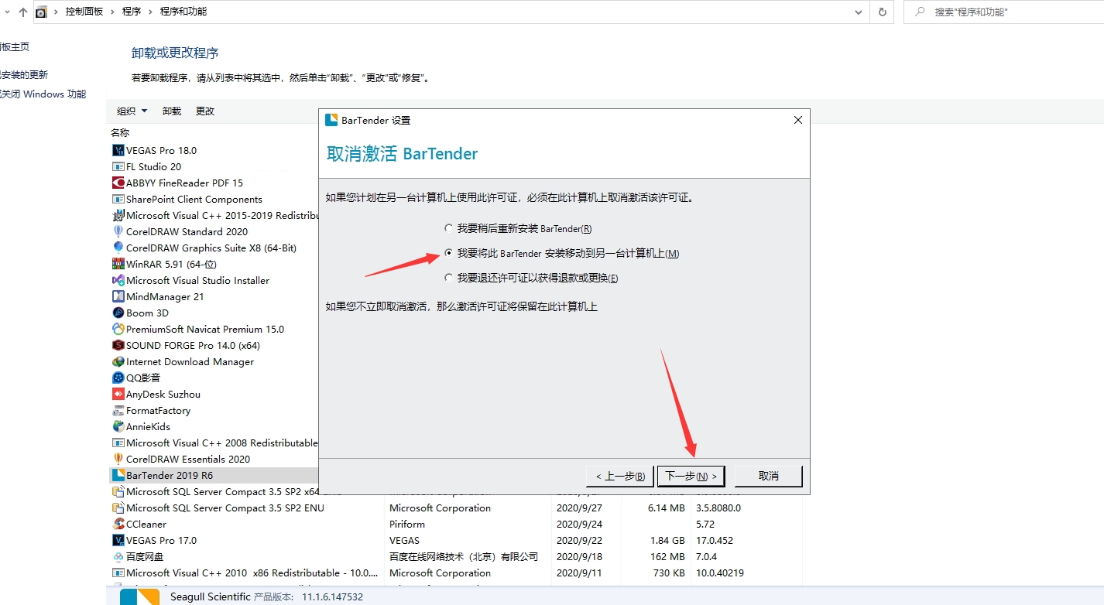Image resolution: width=1104 pixels, height=605 pixels.
Task: Expand the address bar history dropdown
Action: tap(858, 12)
